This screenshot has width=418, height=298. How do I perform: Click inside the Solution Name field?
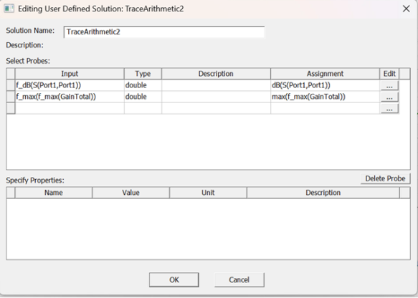click(x=164, y=32)
